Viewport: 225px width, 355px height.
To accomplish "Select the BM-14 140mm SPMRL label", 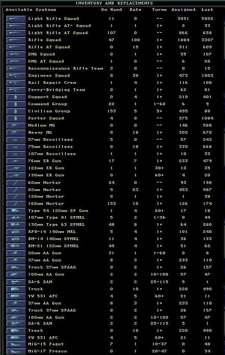I will click(54, 239).
